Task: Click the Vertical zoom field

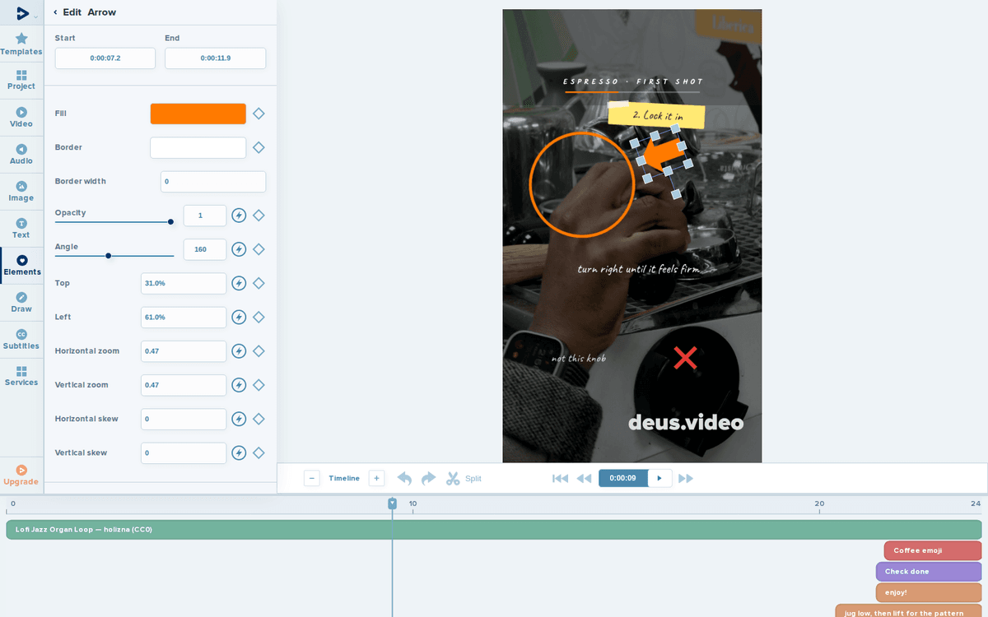Action: [x=184, y=385]
